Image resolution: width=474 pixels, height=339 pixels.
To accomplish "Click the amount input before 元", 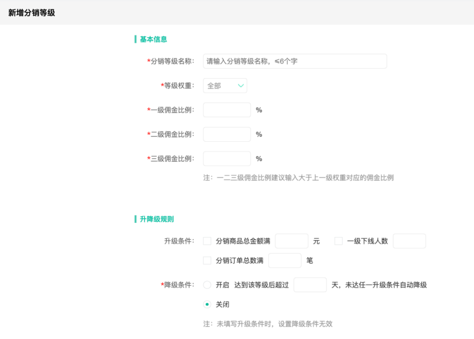I will tap(291, 241).
